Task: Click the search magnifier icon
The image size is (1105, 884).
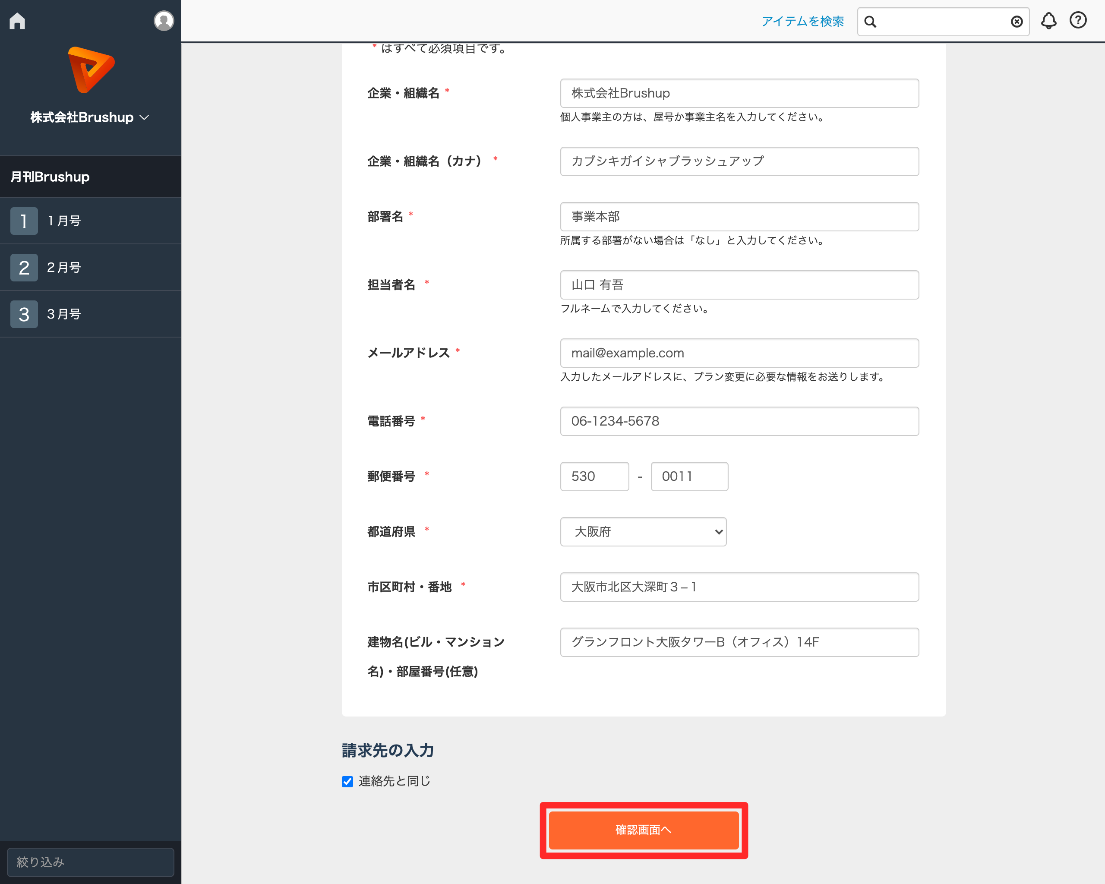Action: tap(870, 22)
